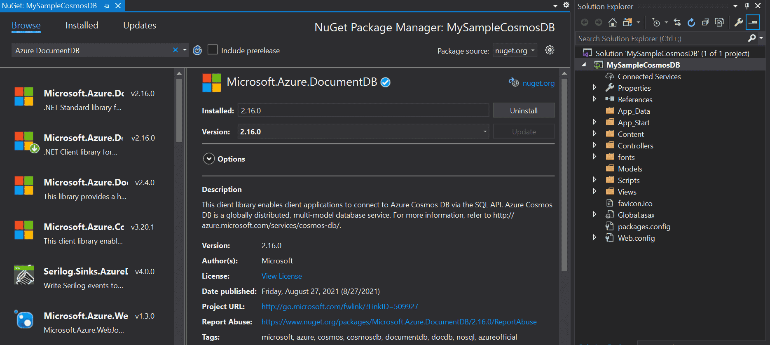Image resolution: width=770 pixels, height=345 pixels.
Task: Enable the Include prerelease checkbox
Action: (213, 50)
